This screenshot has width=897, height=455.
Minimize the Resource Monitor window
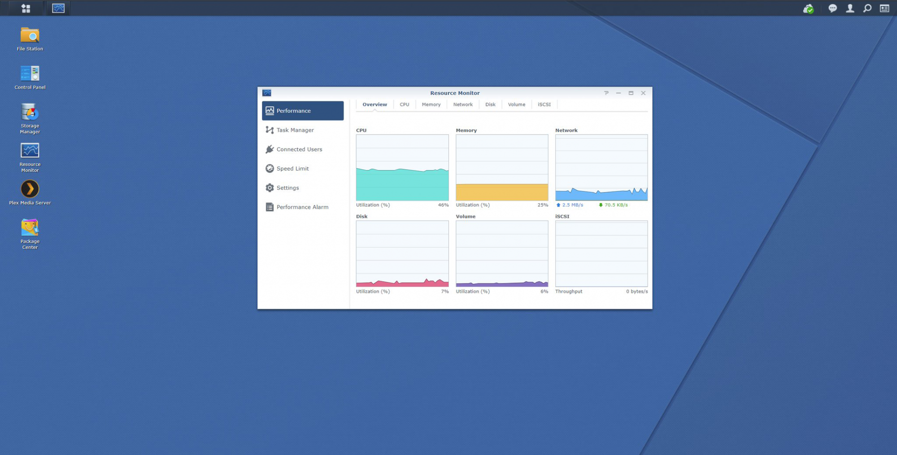pos(618,93)
